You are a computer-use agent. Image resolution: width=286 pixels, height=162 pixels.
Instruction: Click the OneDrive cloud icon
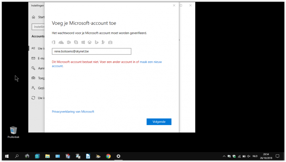(61, 42)
